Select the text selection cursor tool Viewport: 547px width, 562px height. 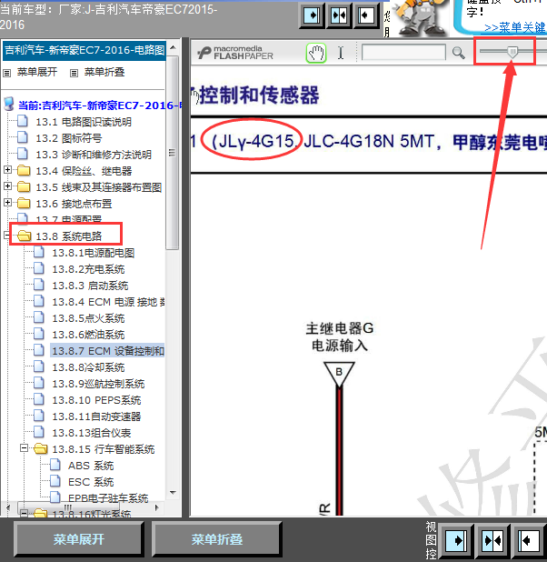341,53
